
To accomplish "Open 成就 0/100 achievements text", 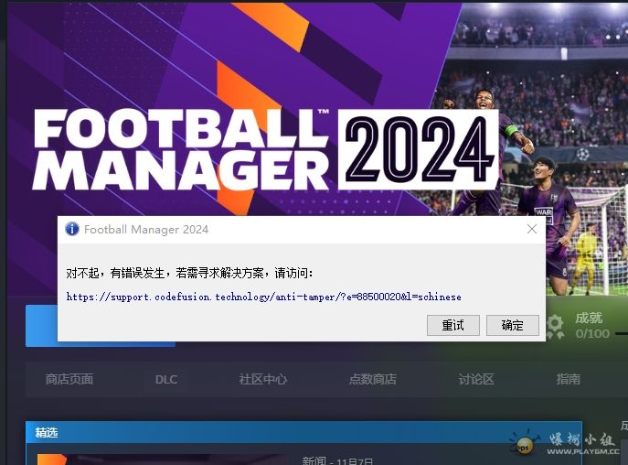I will (592, 326).
